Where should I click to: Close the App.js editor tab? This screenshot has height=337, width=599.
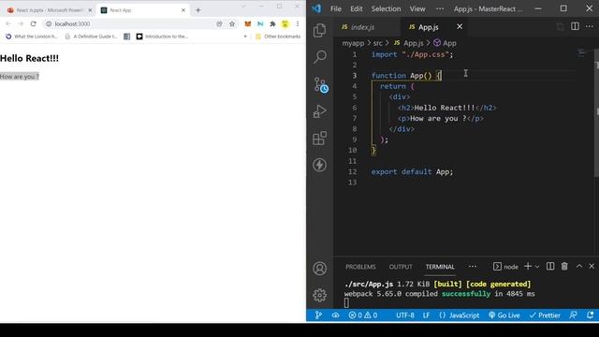(x=460, y=26)
